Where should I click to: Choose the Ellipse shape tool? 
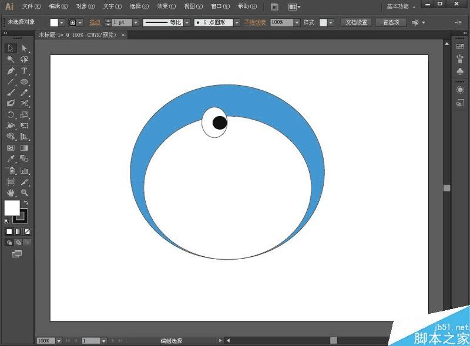click(x=25, y=82)
